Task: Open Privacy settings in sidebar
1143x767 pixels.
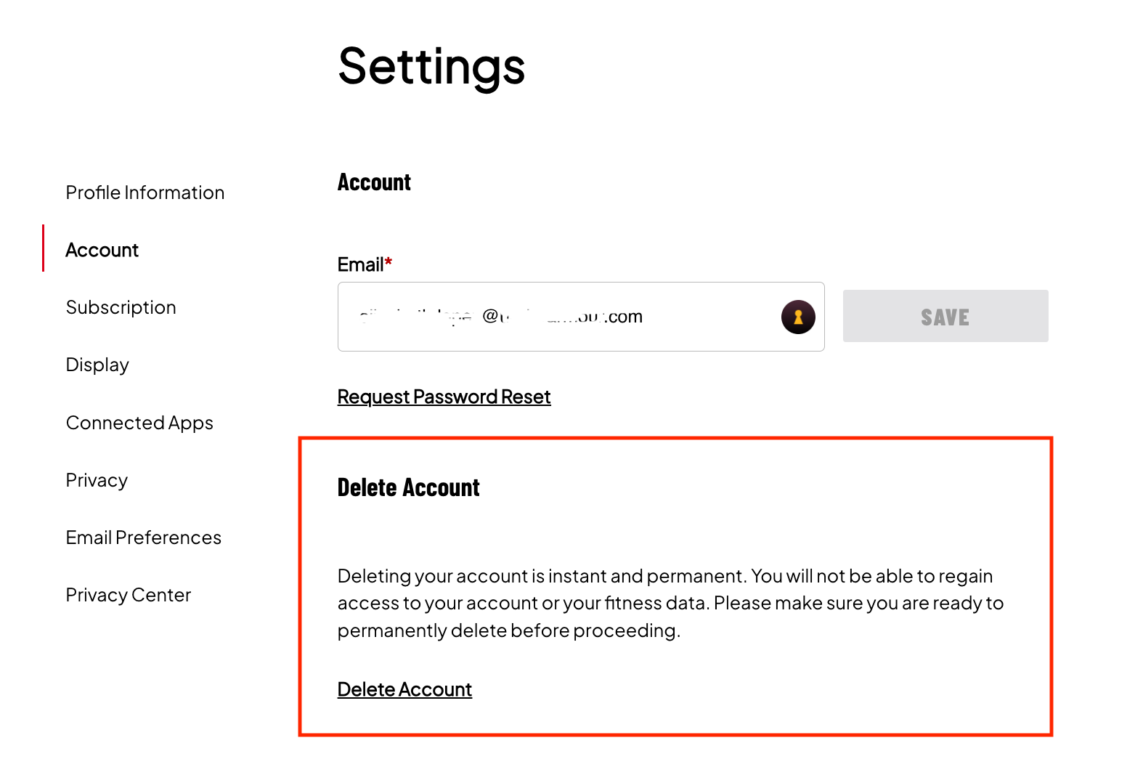Action: point(97,480)
